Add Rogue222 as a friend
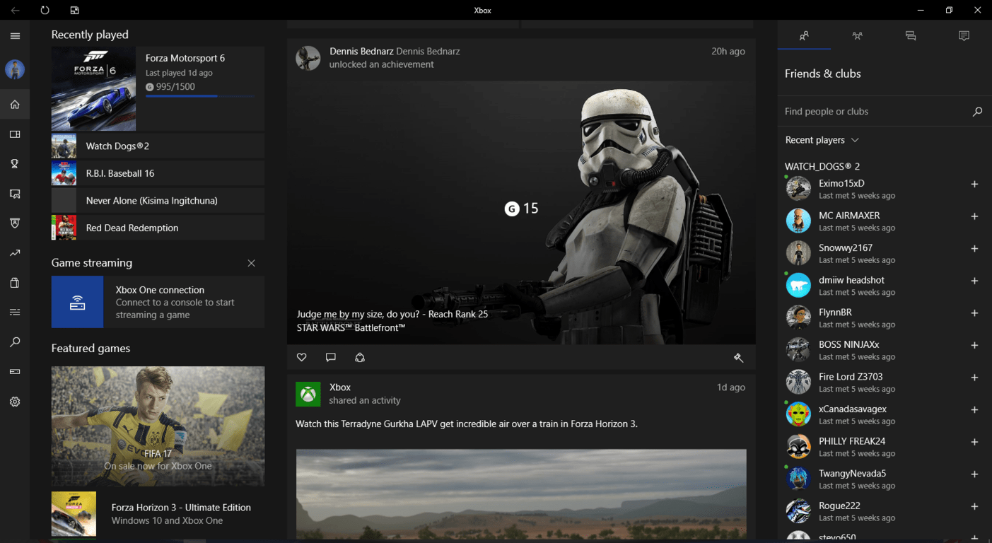This screenshot has width=992, height=543. (974, 507)
